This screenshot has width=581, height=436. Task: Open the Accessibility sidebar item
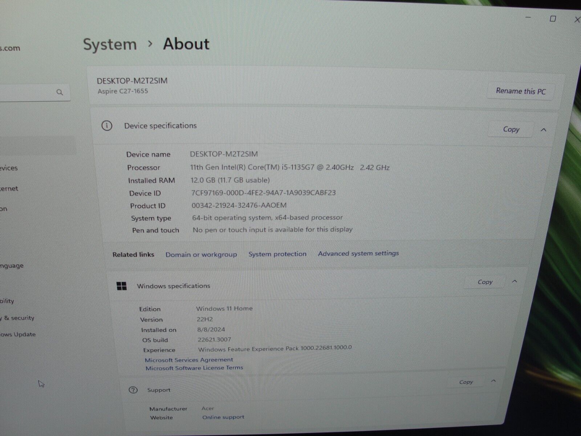(7, 301)
